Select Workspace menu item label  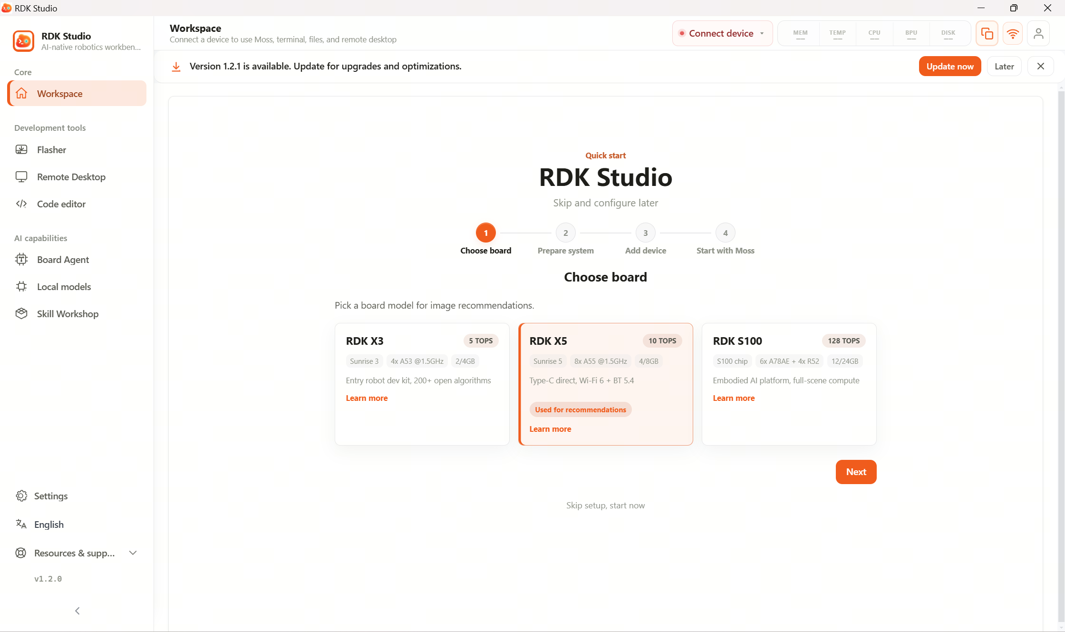[x=60, y=94]
